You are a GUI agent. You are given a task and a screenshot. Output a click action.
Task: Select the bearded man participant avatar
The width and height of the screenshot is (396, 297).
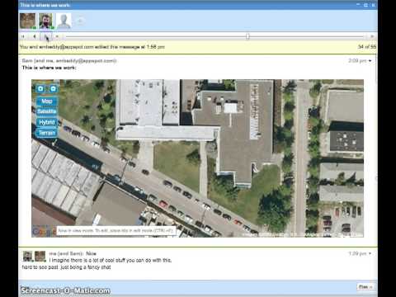click(x=45, y=21)
